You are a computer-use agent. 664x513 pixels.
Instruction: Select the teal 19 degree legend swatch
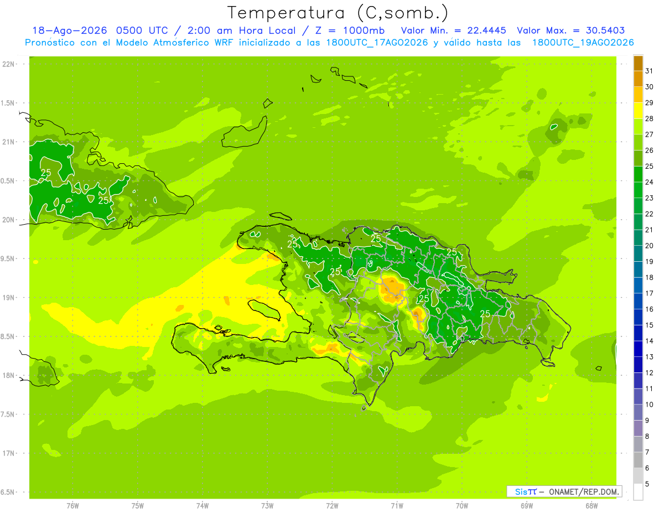pos(638,254)
